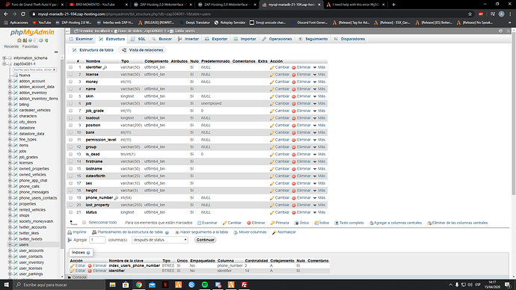
Task: Click the Continuar button
Action: pyautogui.click(x=206, y=240)
